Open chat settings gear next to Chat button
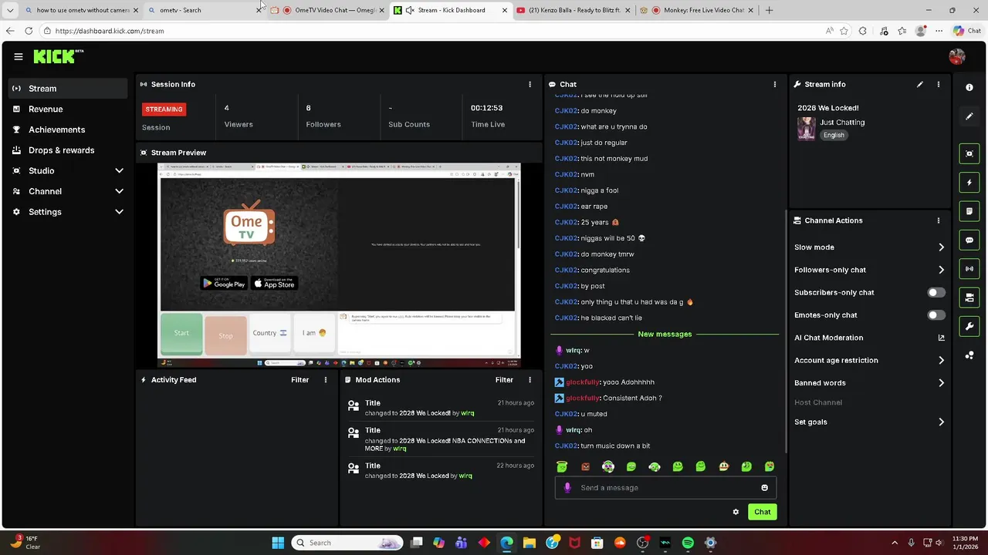 [x=736, y=512]
